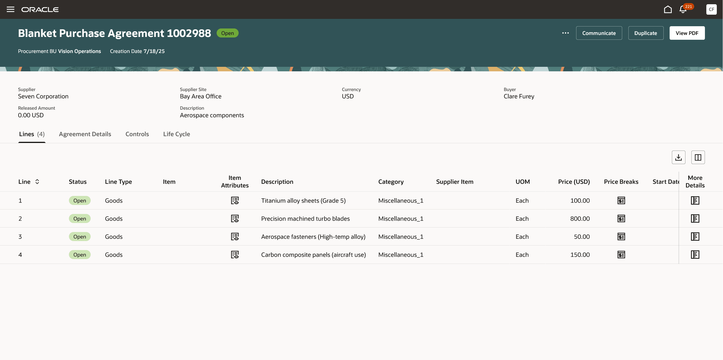Open the Life Cycle tab

177,134
